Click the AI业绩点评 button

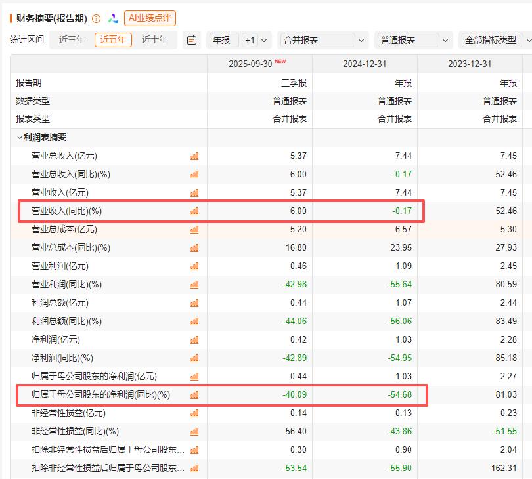(150, 18)
